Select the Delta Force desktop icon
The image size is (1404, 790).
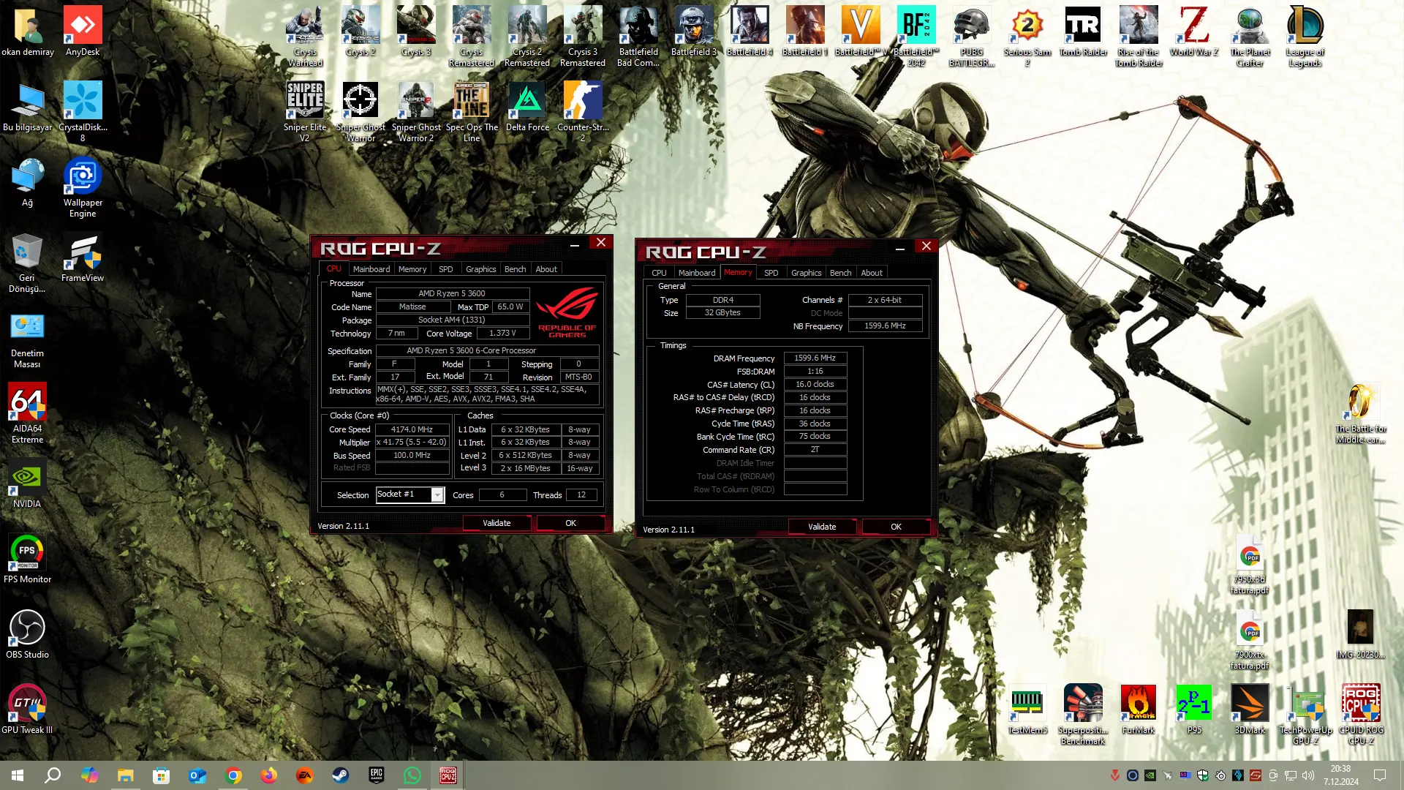527,107
